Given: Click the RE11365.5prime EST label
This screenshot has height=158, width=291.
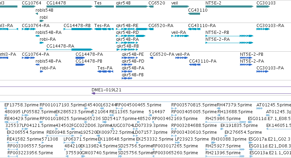Looking at the screenshot, I should click(x=127, y=112).
